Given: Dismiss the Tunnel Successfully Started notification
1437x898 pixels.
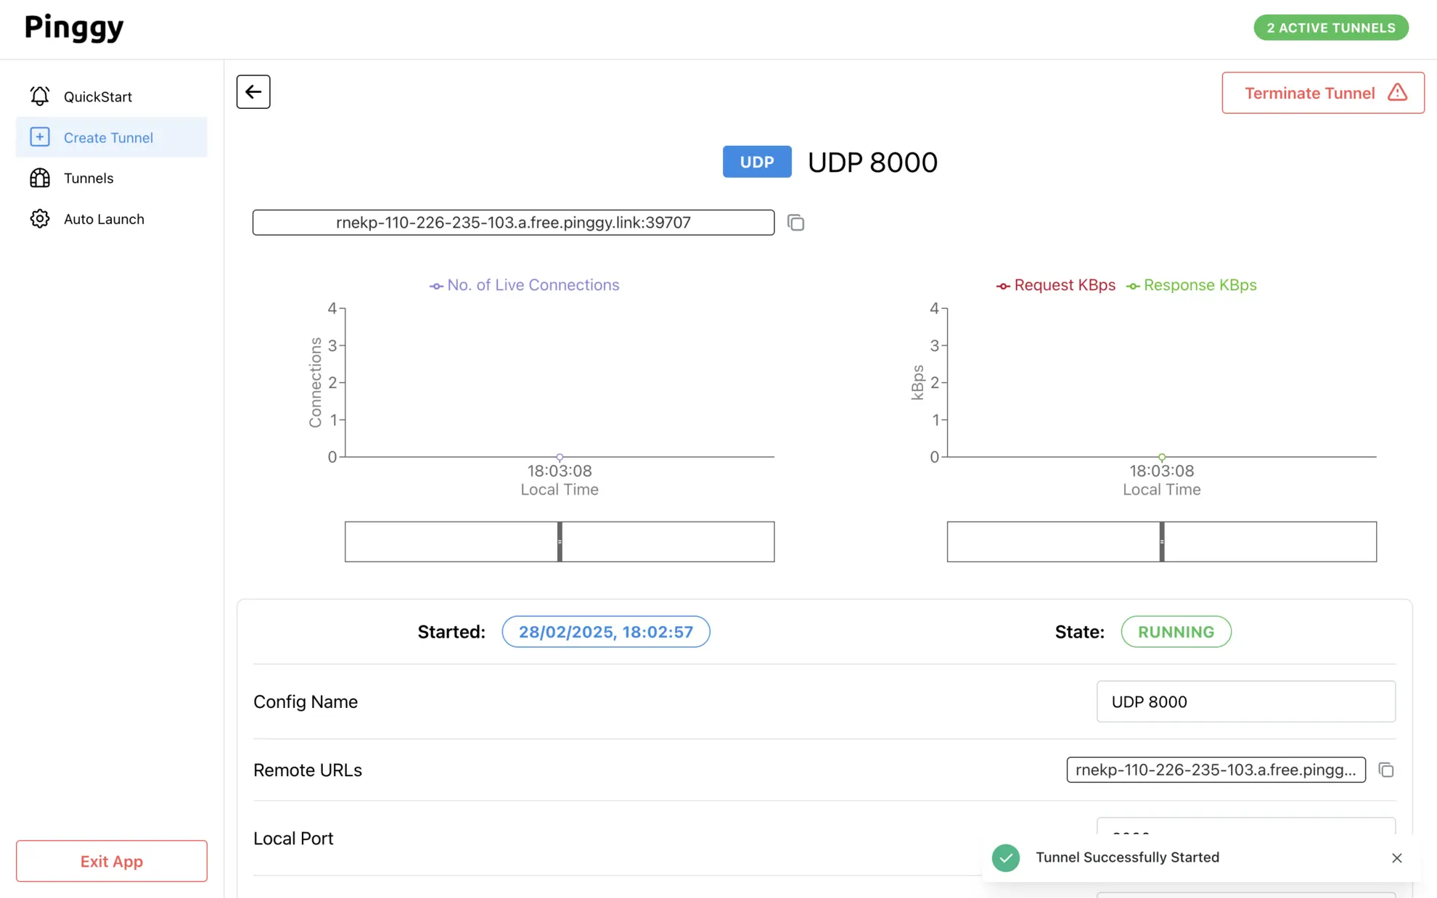Looking at the screenshot, I should pyautogui.click(x=1397, y=858).
